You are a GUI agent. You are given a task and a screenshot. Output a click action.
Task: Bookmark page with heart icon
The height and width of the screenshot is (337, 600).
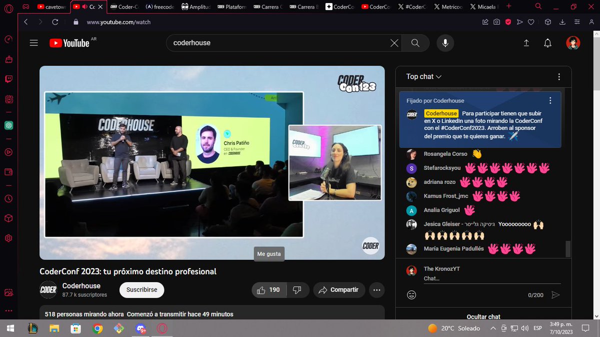(531, 22)
